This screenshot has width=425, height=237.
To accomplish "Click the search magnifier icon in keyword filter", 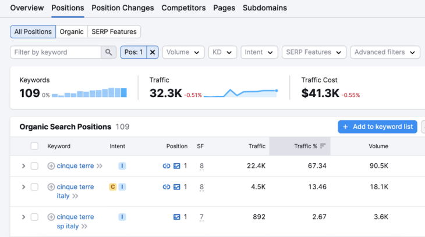I will pyautogui.click(x=109, y=52).
